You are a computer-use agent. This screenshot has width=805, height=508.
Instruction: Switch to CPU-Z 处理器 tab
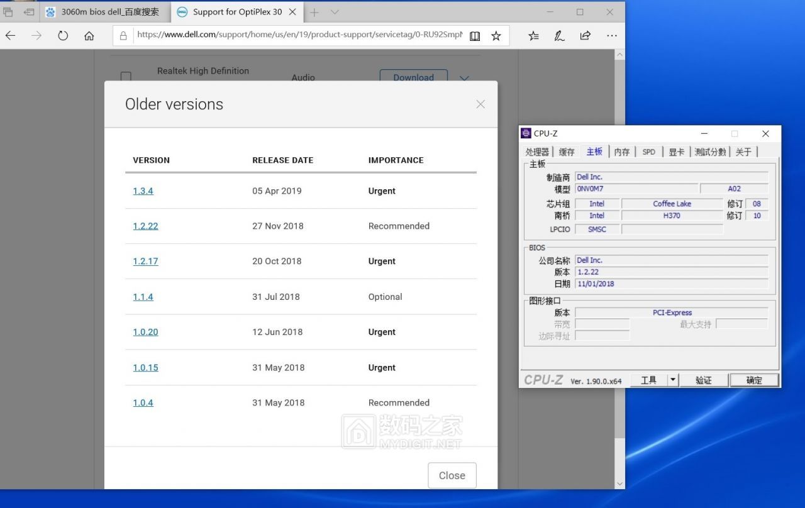pyautogui.click(x=537, y=152)
